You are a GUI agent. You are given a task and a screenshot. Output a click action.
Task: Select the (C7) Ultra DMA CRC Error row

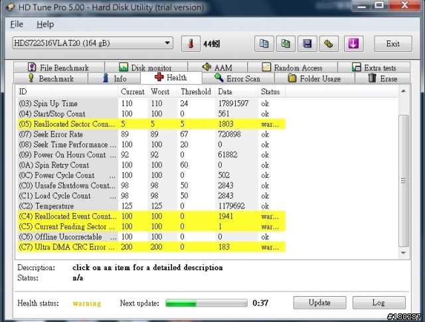tap(151, 247)
